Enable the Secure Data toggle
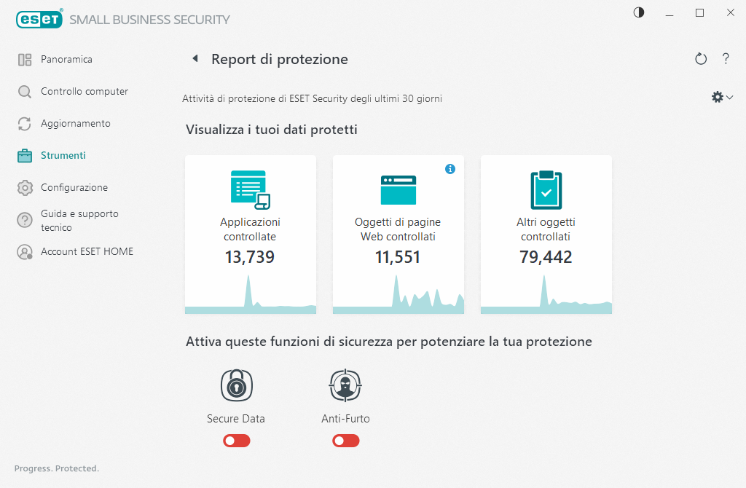 [x=237, y=441]
